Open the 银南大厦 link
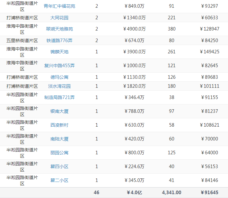The image size is (228, 198). [59, 111]
